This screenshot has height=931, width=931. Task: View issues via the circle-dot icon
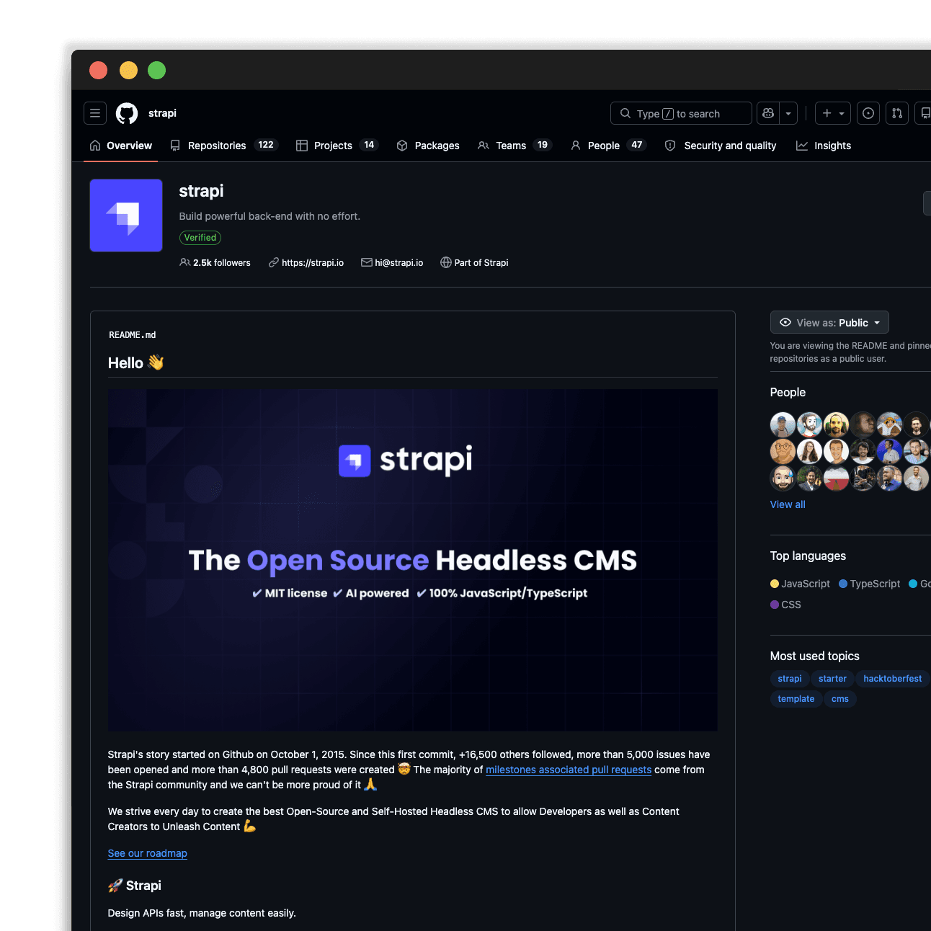[x=868, y=113]
